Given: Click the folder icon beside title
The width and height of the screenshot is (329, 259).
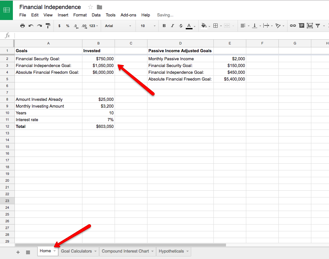Looking at the screenshot, I should point(99,7).
